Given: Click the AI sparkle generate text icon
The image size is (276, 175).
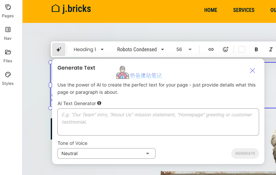Looking at the screenshot, I should tap(59, 49).
